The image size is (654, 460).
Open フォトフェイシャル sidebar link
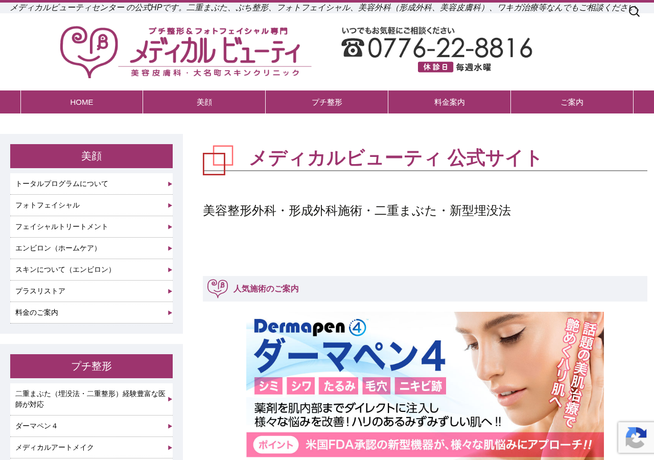[91, 205]
